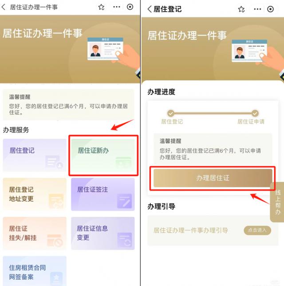
Task: Open 居住证信息变更 service card
Action: [103, 233]
